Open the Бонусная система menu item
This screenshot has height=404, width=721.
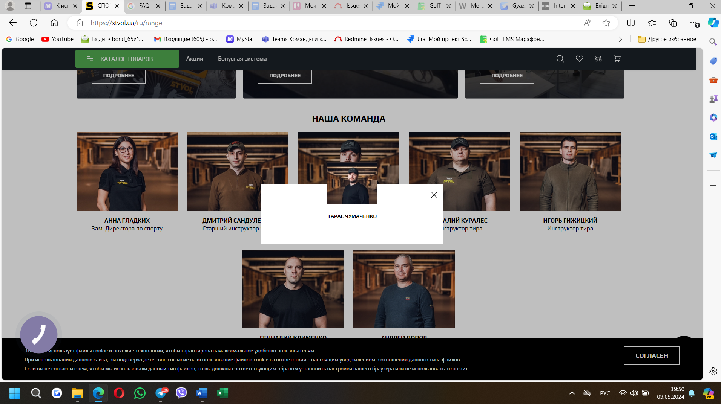click(242, 59)
